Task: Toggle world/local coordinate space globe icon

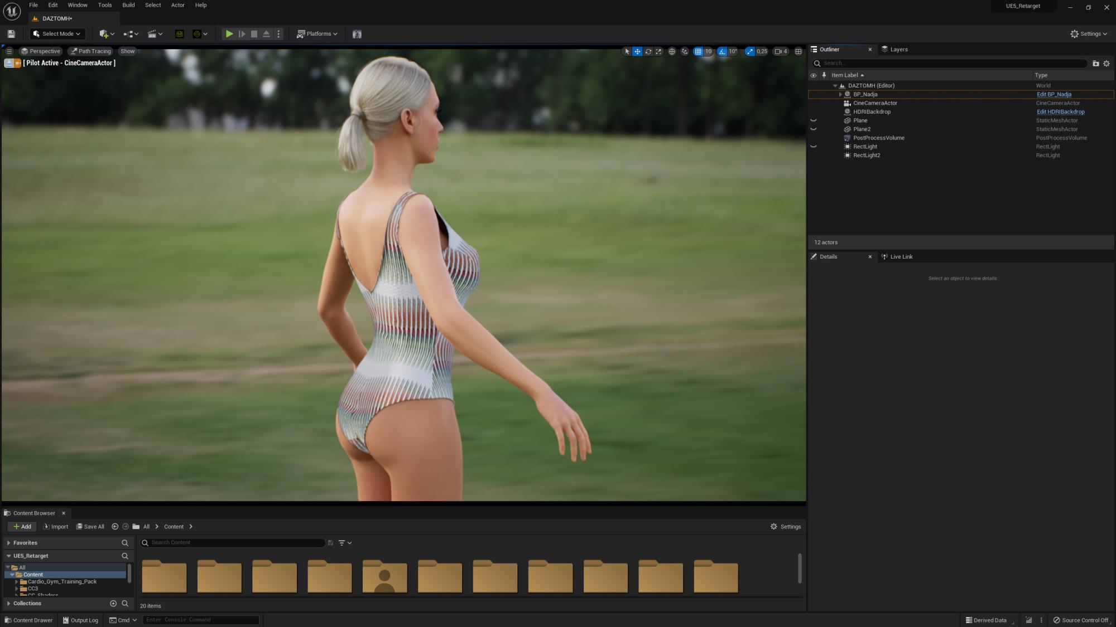Action: [x=672, y=51]
